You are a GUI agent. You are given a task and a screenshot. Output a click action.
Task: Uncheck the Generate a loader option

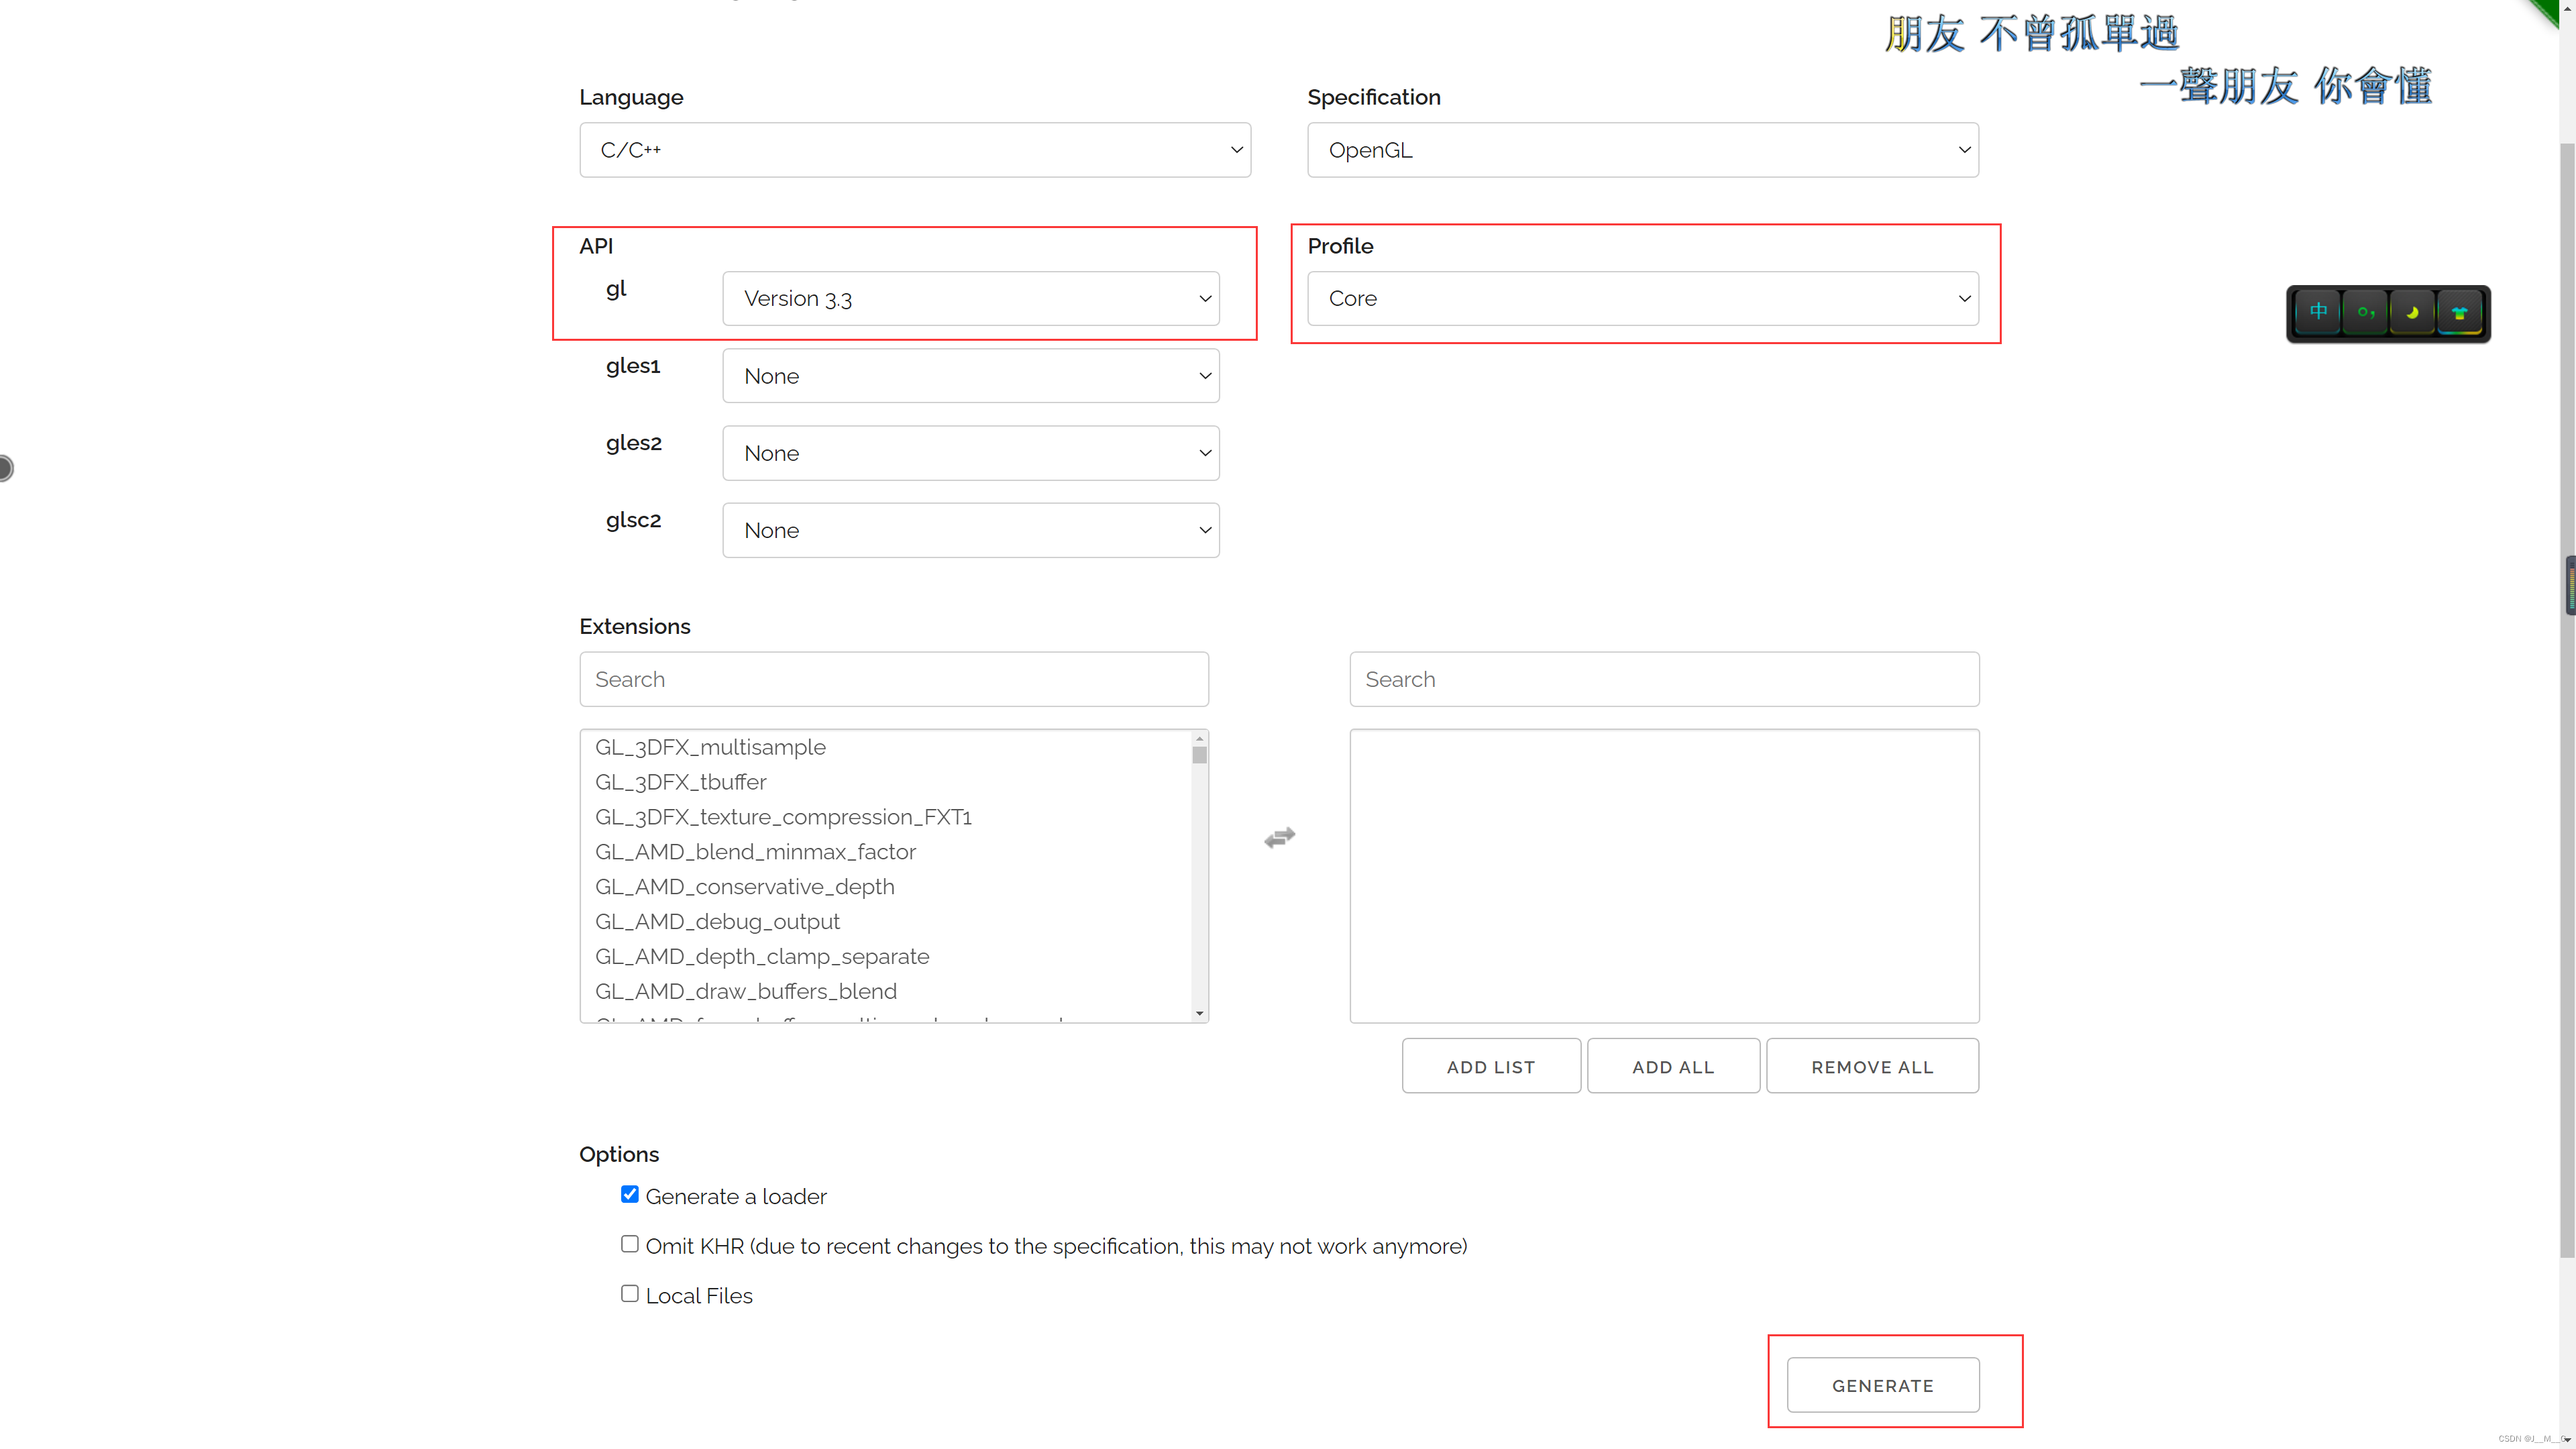pos(630,1193)
